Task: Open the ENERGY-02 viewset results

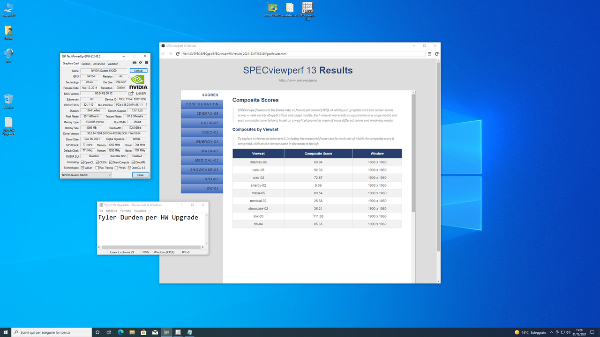Action: coord(202,142)
